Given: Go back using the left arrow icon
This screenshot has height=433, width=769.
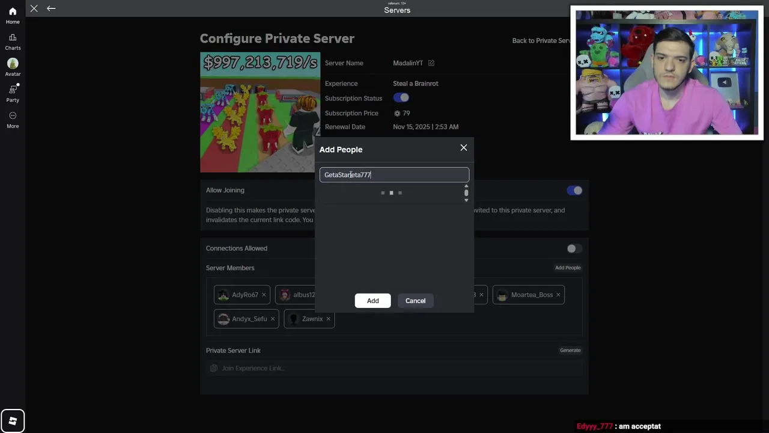Looking at the screenshot, I should click(x=51, y=8).
